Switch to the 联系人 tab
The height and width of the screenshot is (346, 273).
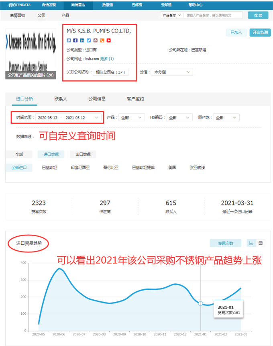click(x=61, y=98)
